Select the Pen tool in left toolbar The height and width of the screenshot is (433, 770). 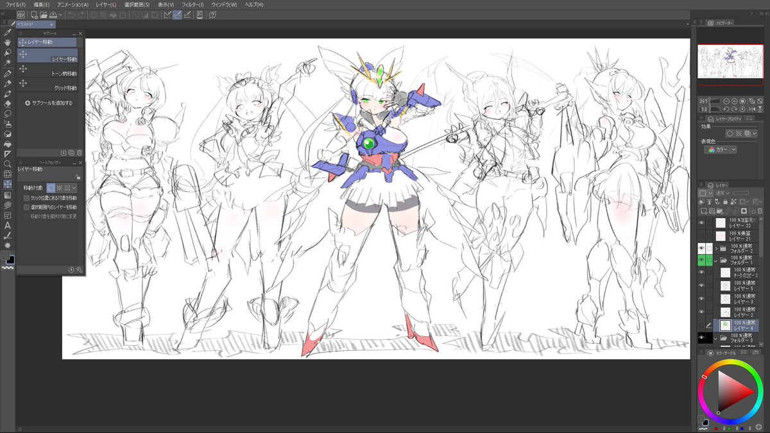click(7, 72)
